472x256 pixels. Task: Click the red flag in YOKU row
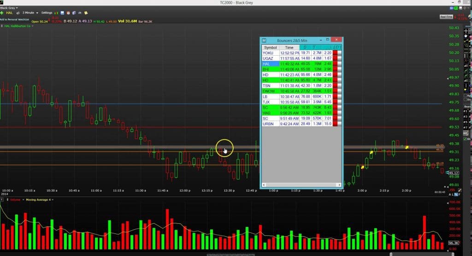tap(335, 53)
